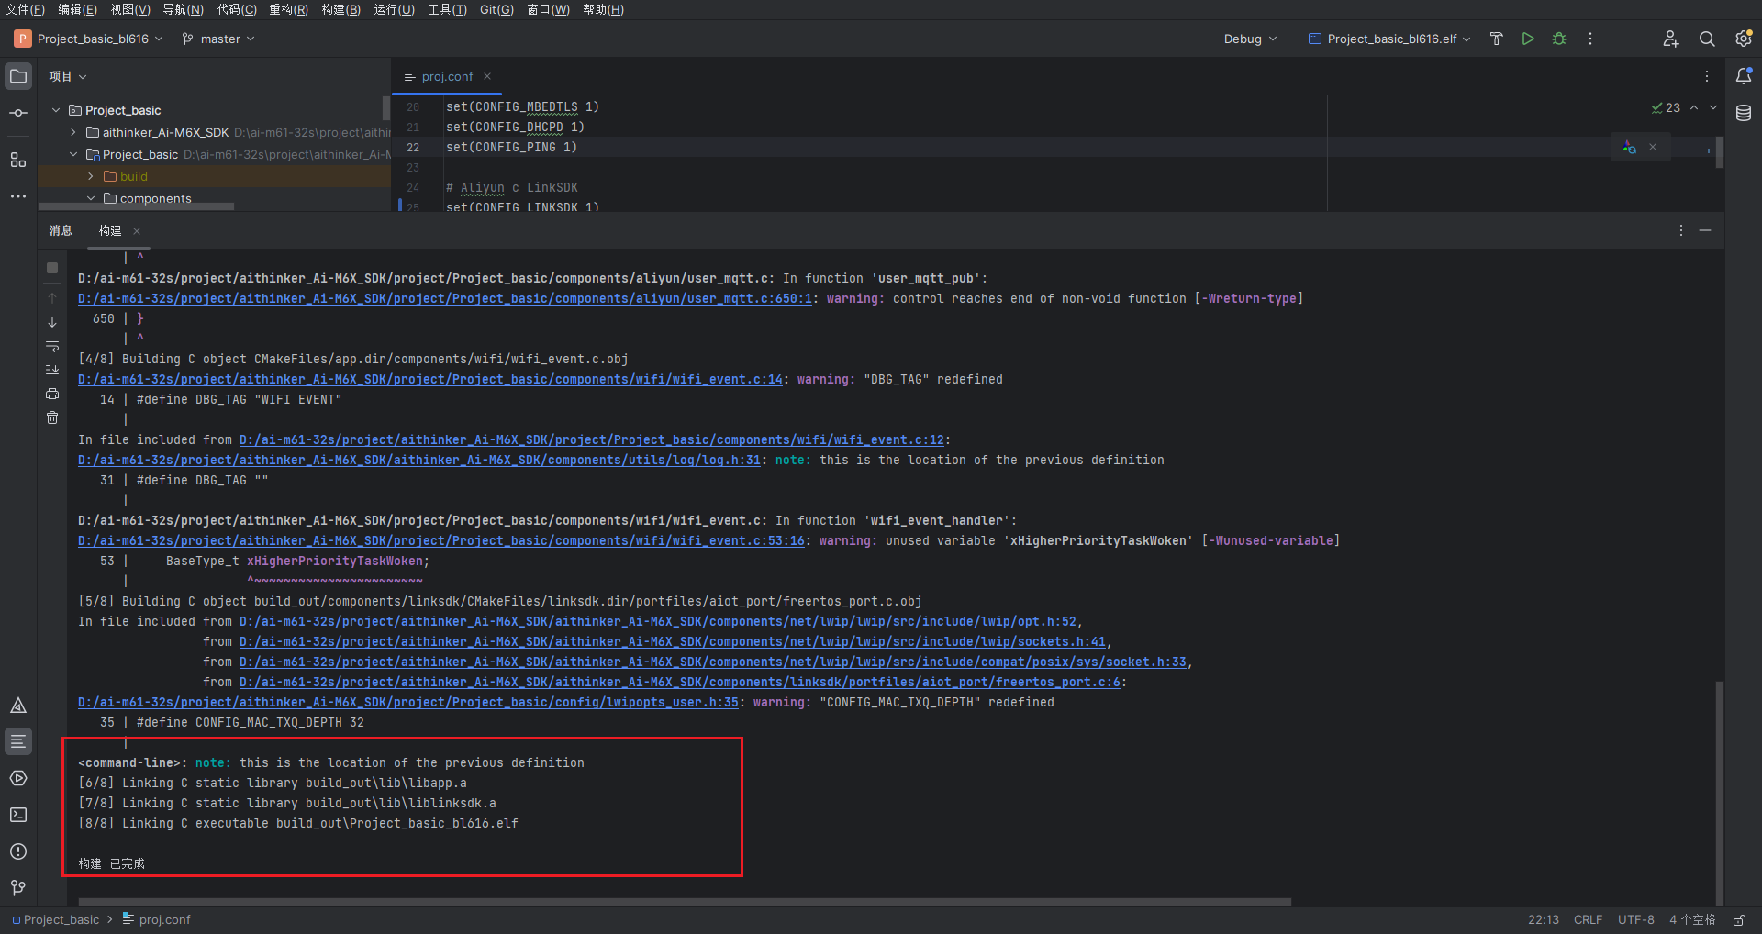Expand the build folder
Viewport: 1762px width, 934px height.
pyautogui.click(x=91, y=176)
